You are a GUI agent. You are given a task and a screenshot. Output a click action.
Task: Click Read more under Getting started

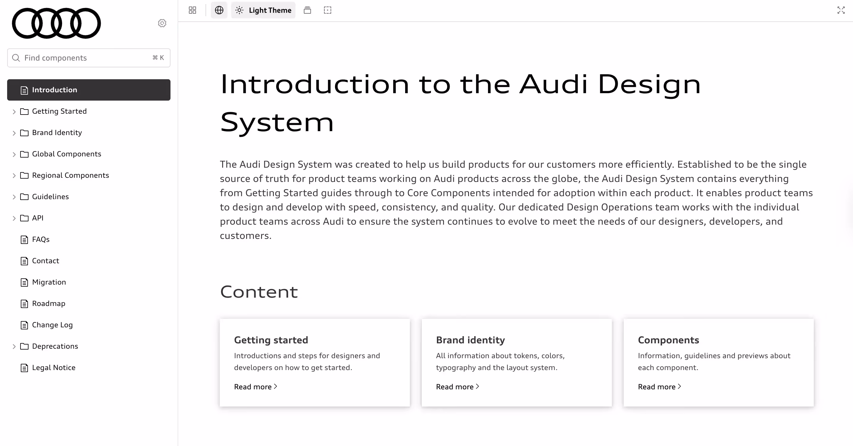pyautogui.click(x=256, y=386)
